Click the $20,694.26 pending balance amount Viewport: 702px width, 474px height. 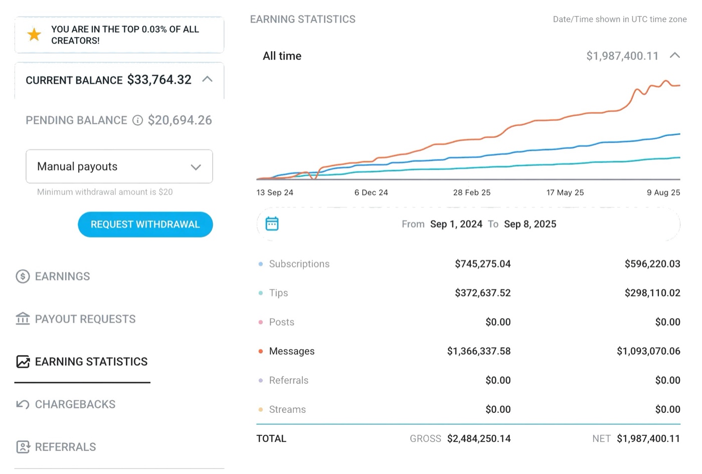coord(180,120)
